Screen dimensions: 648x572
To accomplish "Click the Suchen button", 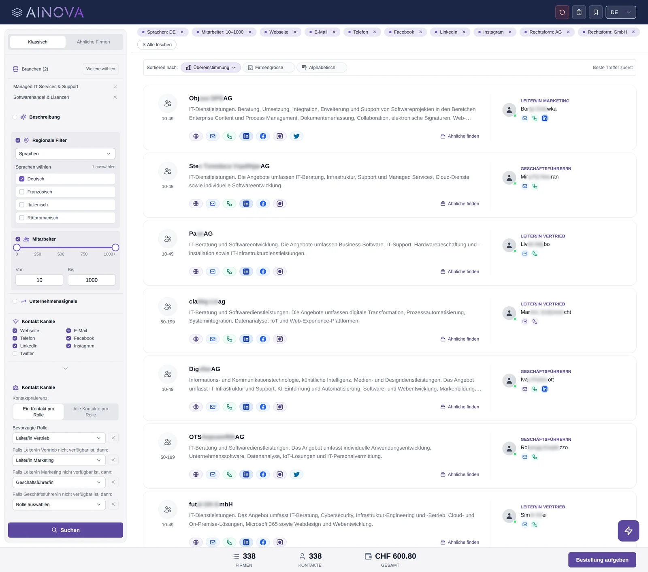I will coord(66,530).
